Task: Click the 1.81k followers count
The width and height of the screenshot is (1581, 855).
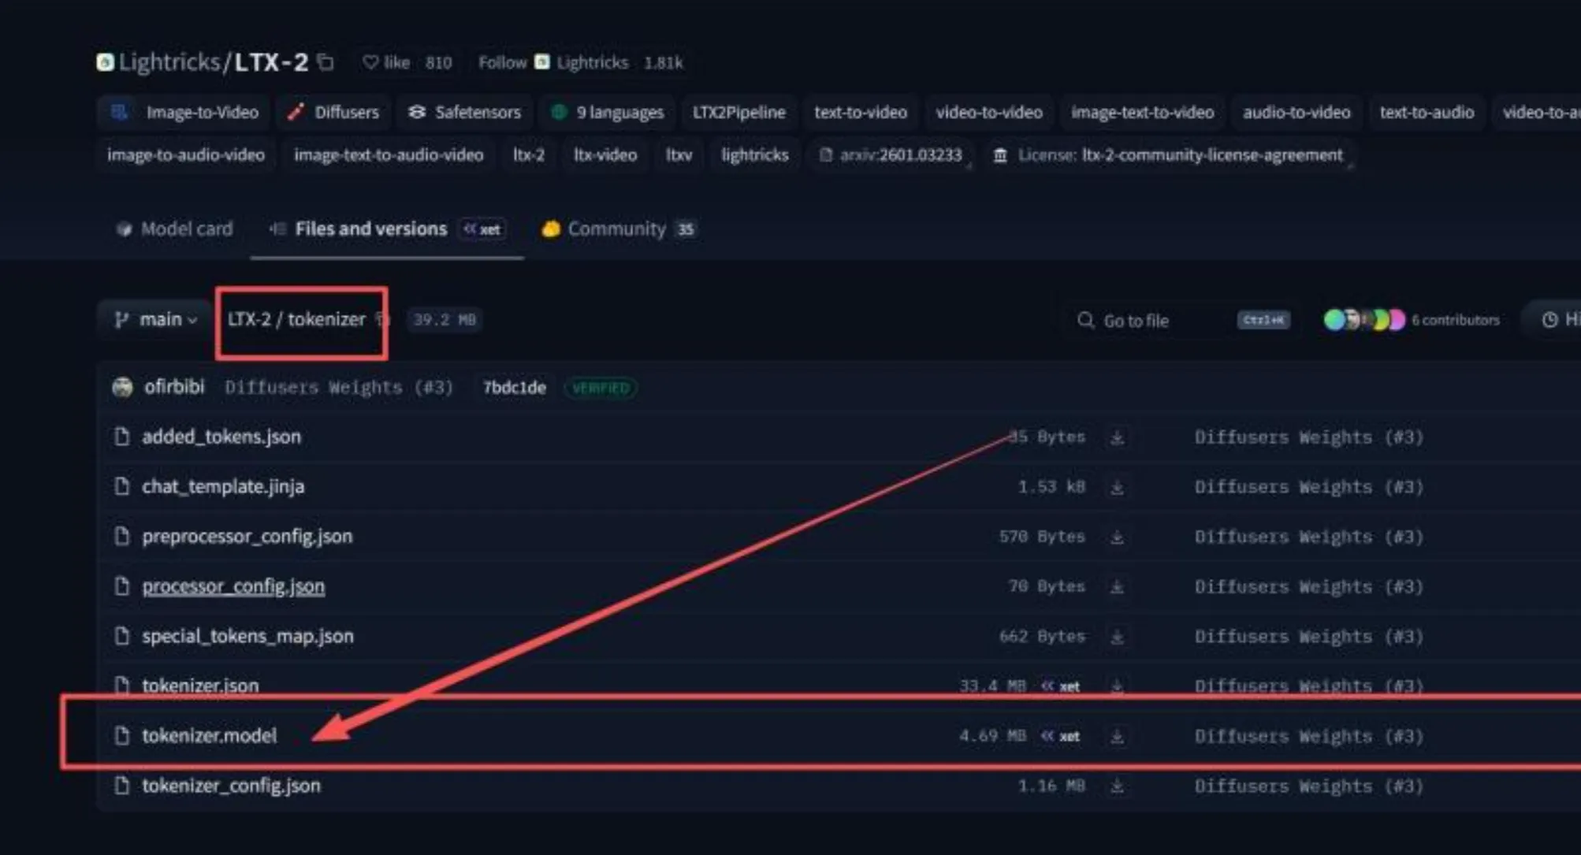Action: pos(663,62)
